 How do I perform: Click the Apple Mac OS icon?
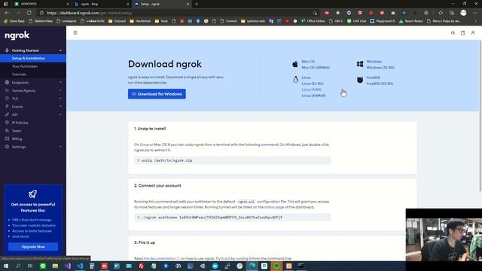295,64
